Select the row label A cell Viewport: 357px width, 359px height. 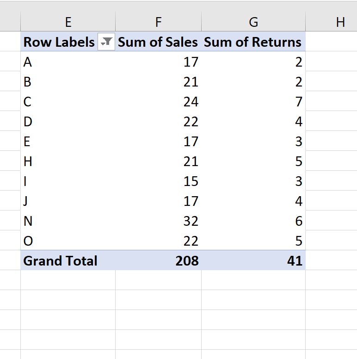tap(68, 62)
